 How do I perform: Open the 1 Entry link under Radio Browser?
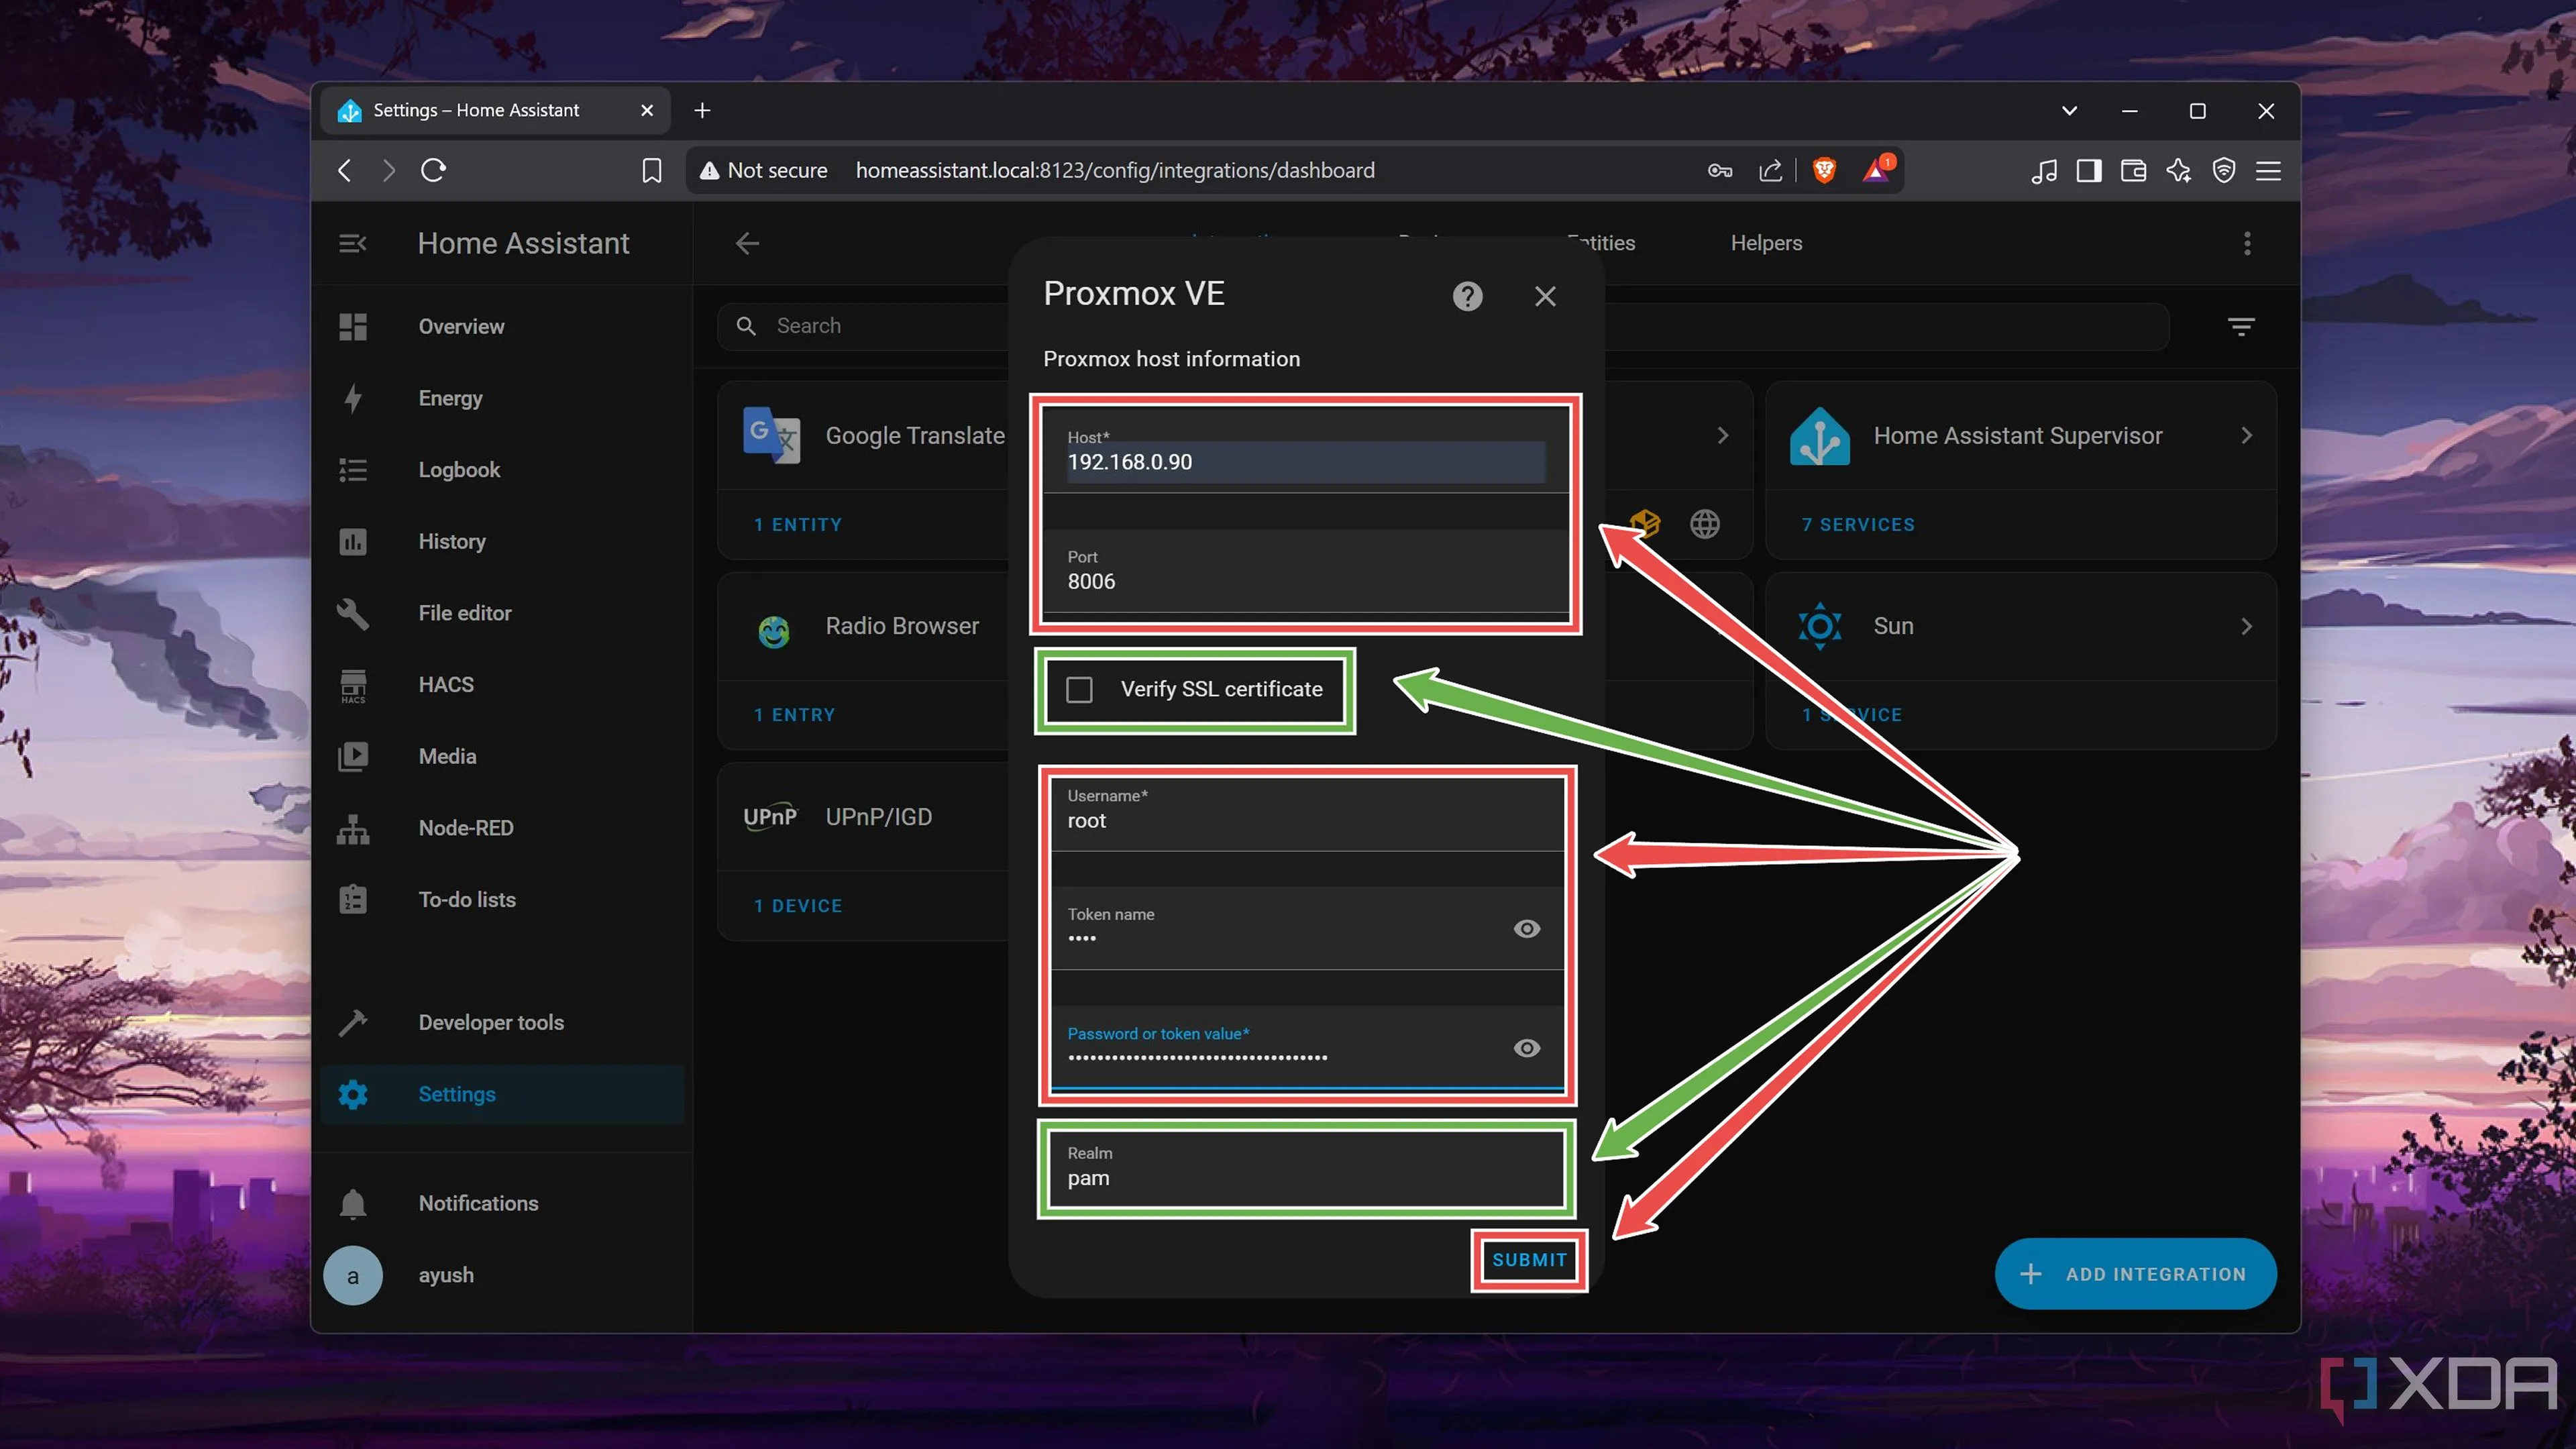pos(795,715)
